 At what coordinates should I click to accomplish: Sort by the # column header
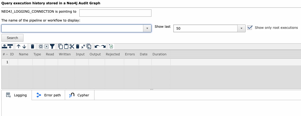pos(5,54)
